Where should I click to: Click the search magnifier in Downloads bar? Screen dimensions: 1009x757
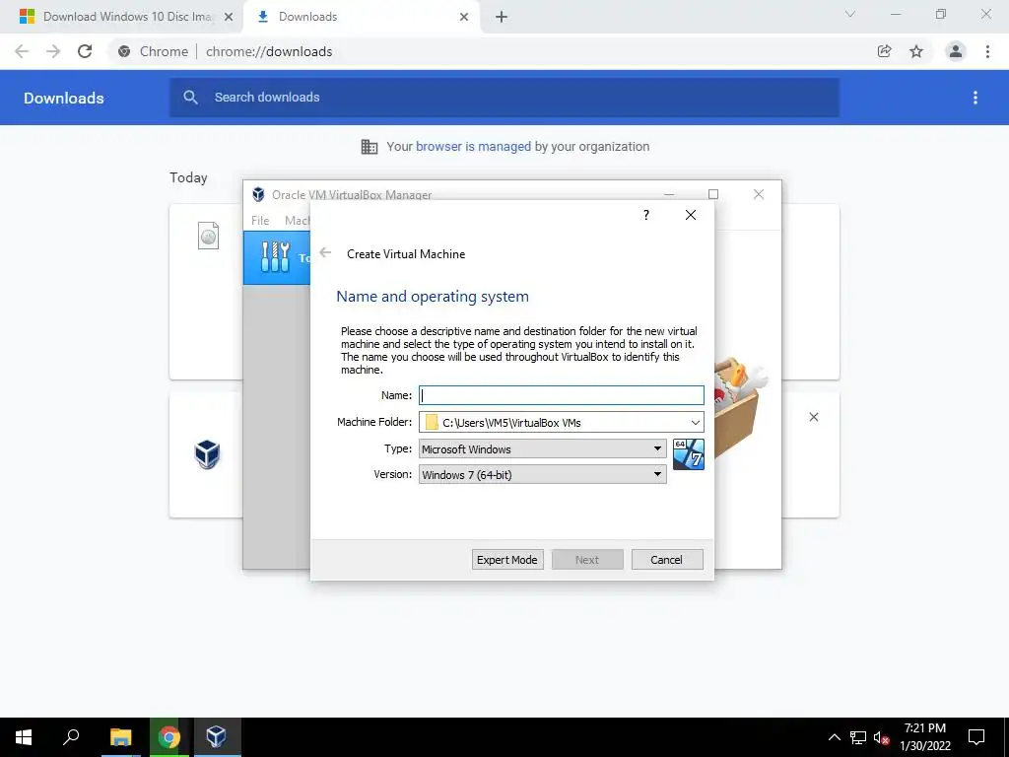pyautogui.click(x=190, y=98)
